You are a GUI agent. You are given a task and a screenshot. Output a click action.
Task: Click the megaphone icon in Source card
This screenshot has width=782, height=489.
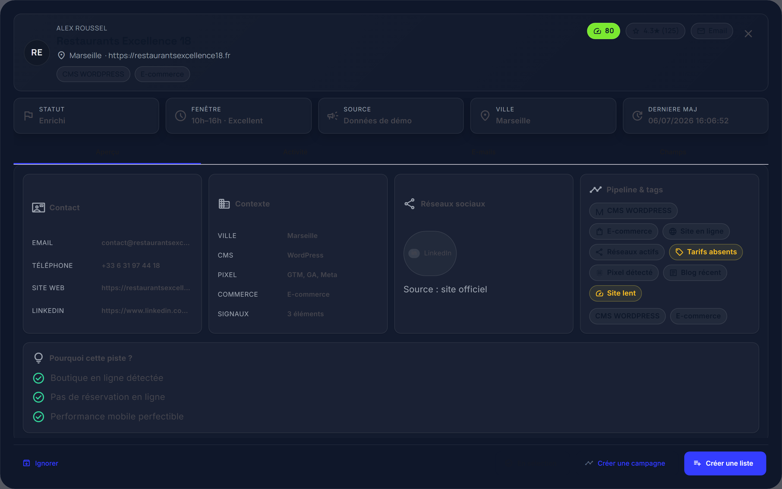pyautogui.click(x=333, y=115)
